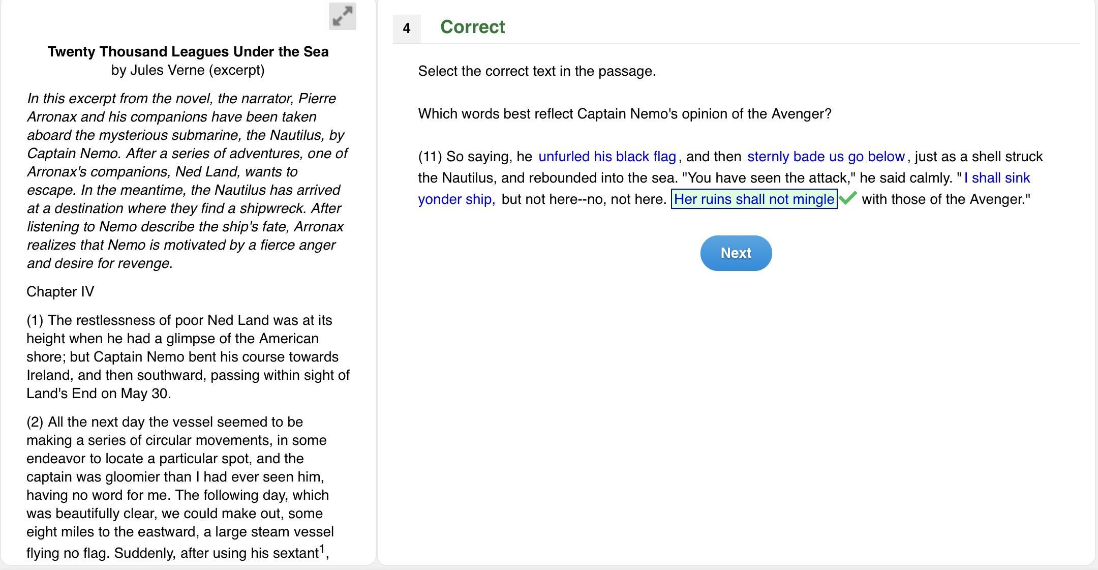Expand the passage panel with arrows icon
The height and width of the screenshot is (570, 1098).
coord(342,16)
